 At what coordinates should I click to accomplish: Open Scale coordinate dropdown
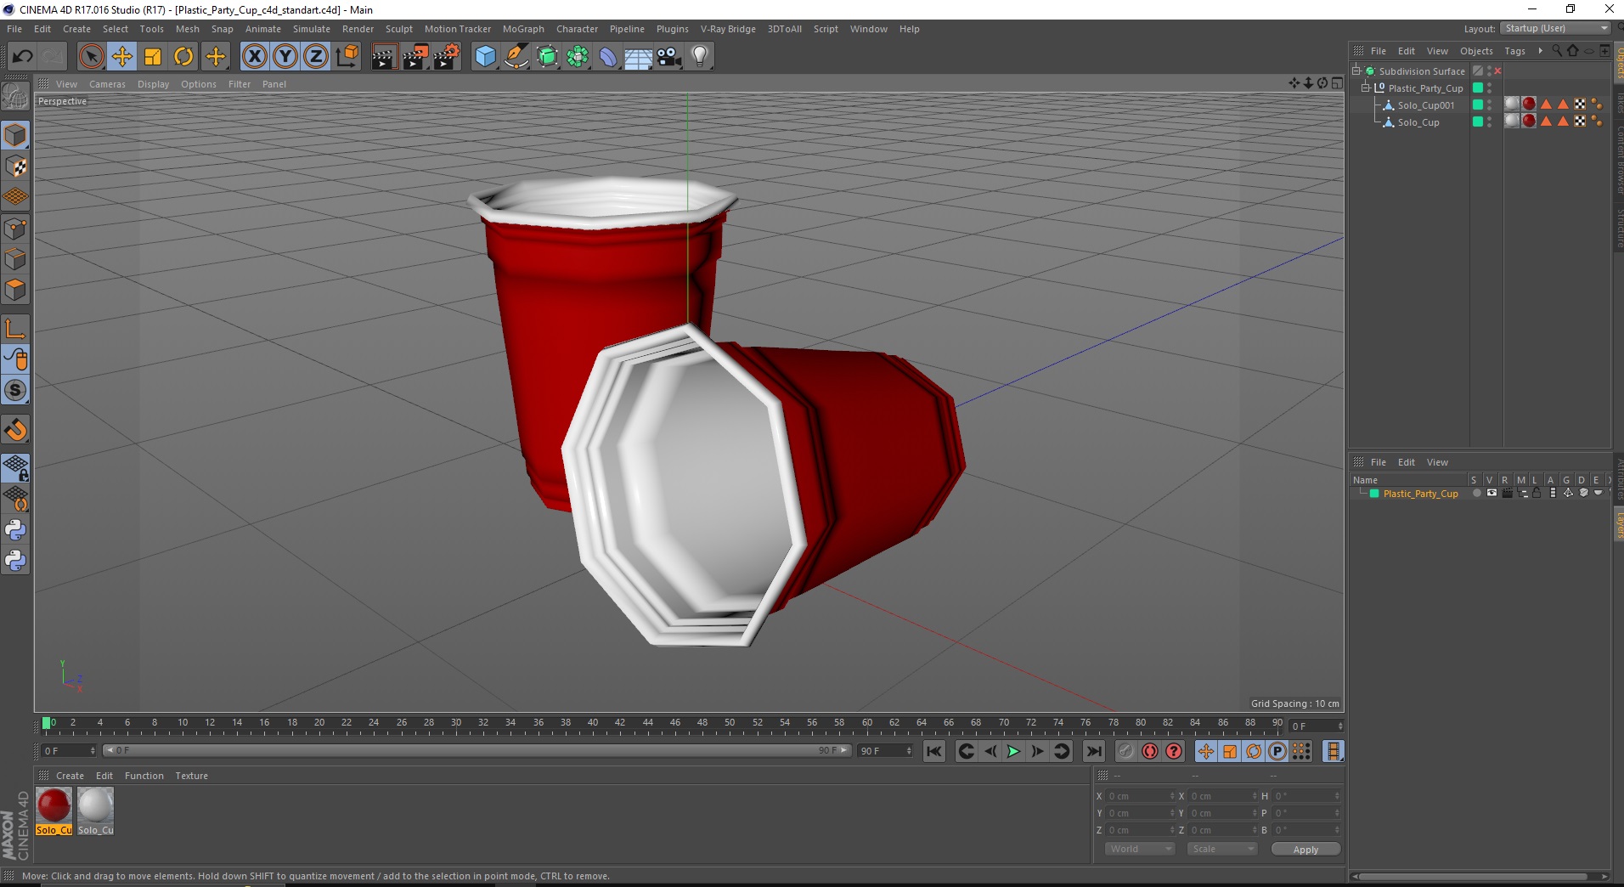(x=1221, y=849)
